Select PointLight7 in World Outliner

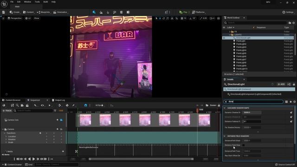click(241, 59)
